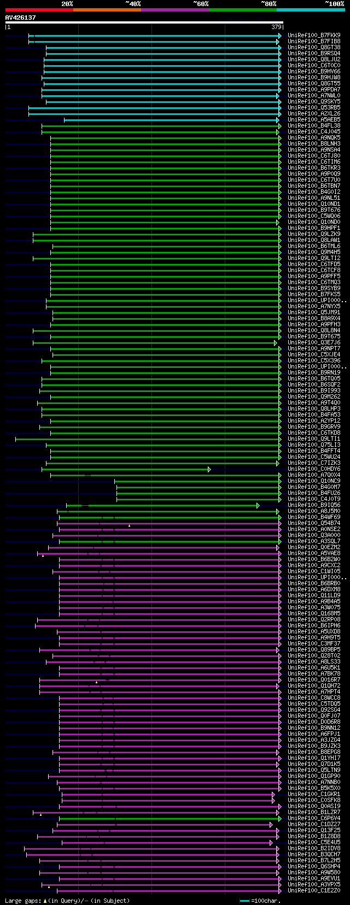Screen dimensions: 350x905
Task: Select the UniRef100_C6P6V4 label
Action: [x=314, y=818]
